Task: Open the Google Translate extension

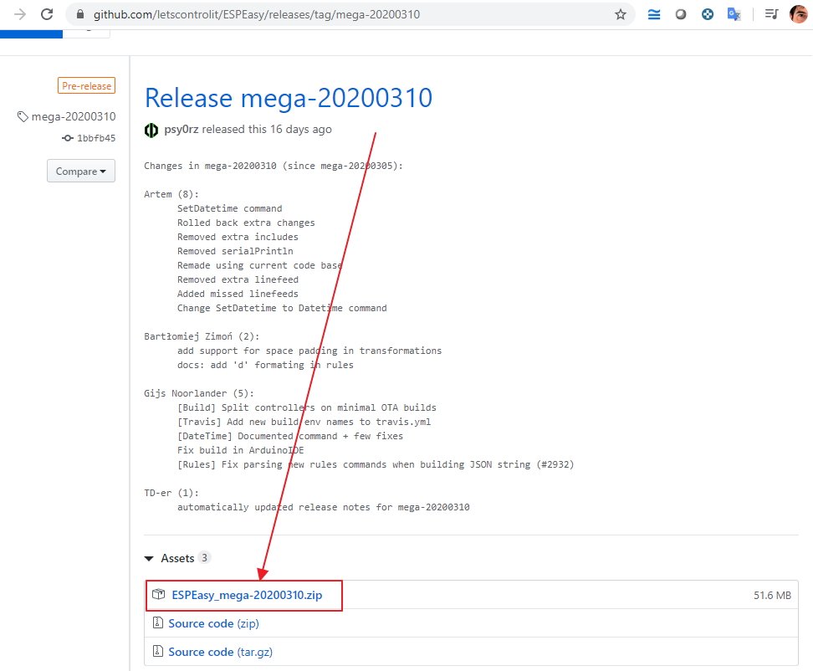Action: click(x=734, y=14)
